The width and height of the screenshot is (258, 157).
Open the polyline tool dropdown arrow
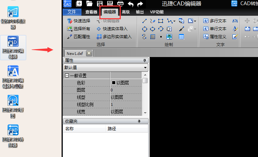(x=174, y=21)
